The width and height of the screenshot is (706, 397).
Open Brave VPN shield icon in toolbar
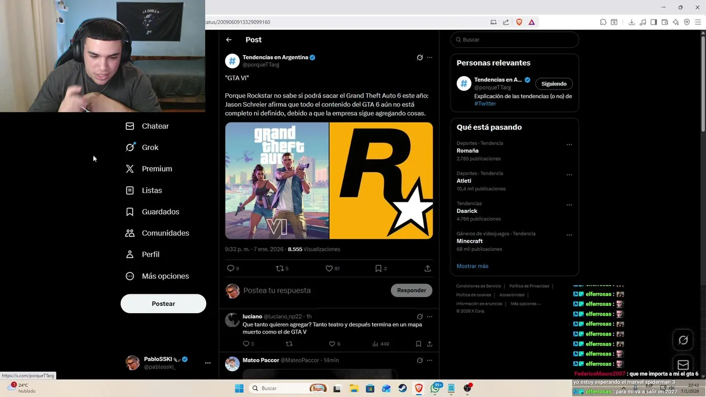point(687,22)
